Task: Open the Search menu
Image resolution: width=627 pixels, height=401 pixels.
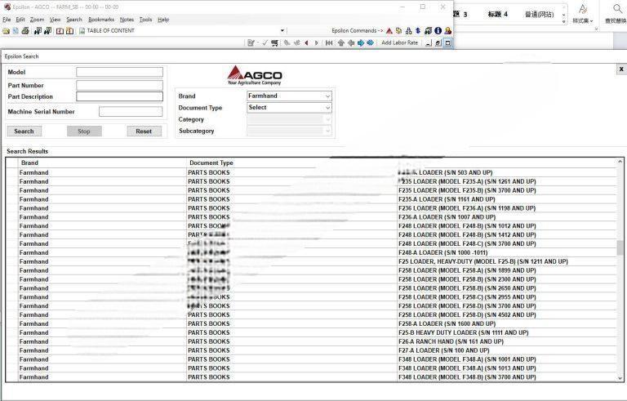Action: (74, 20)
